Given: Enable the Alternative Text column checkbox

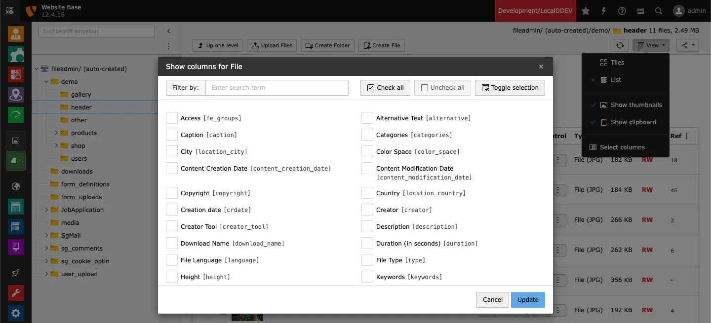Looking at the screenshot, I should coord(367,118).
